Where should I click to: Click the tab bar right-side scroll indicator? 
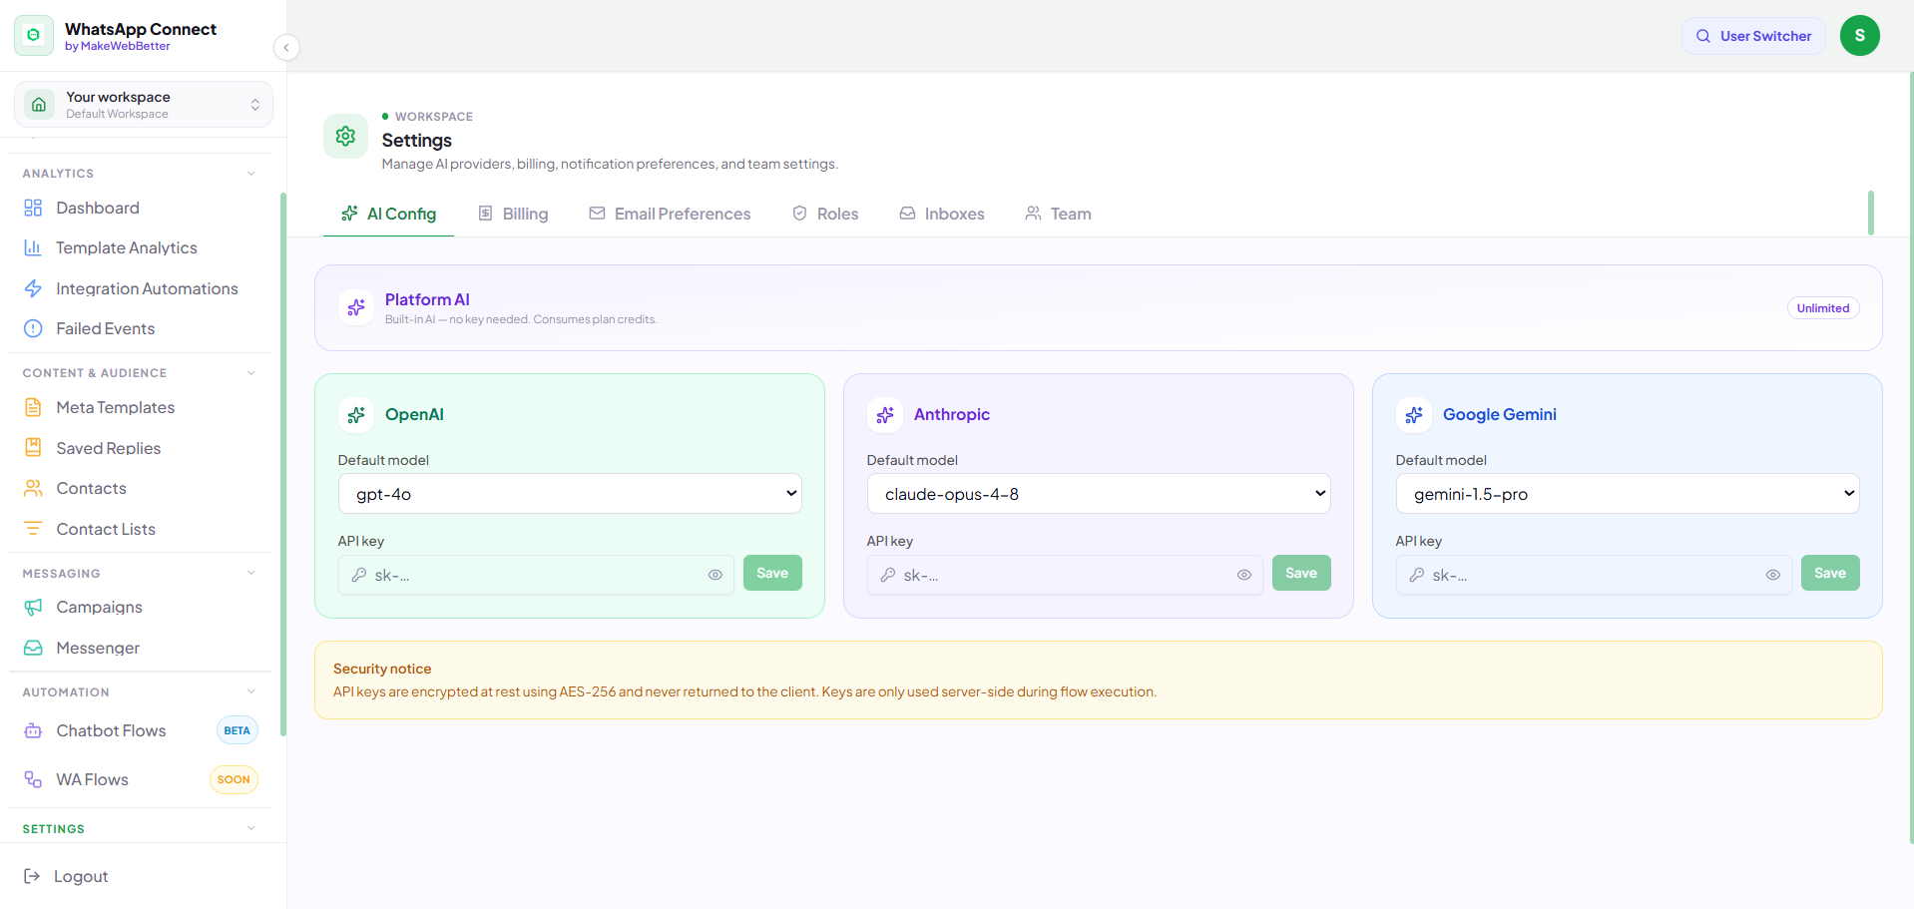click(x=1871, y=213)
